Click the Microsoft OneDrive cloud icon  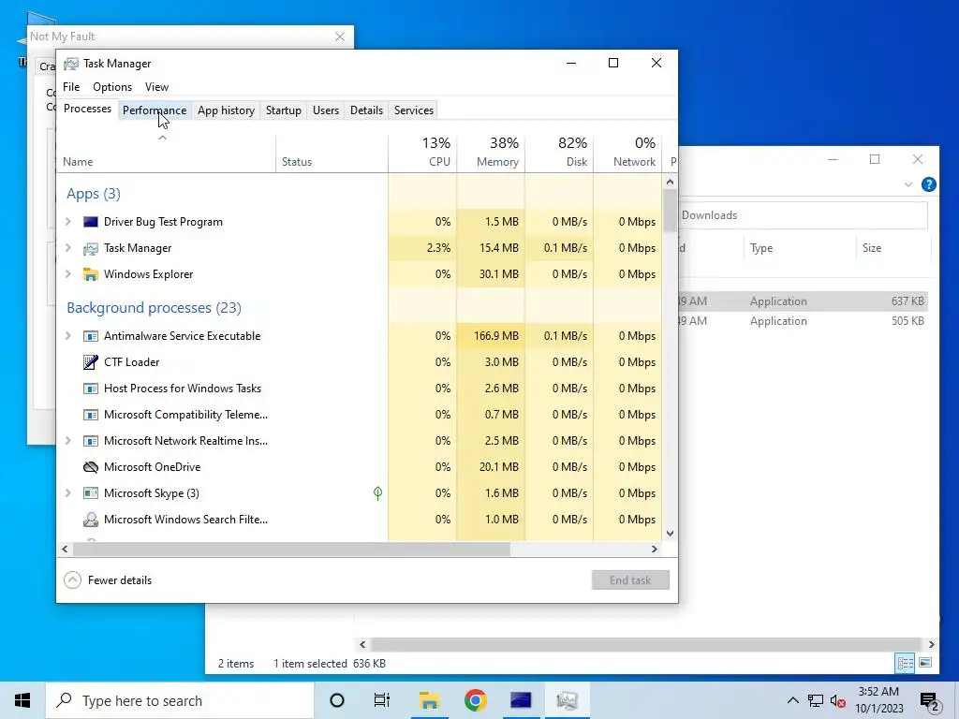(91, 467)
